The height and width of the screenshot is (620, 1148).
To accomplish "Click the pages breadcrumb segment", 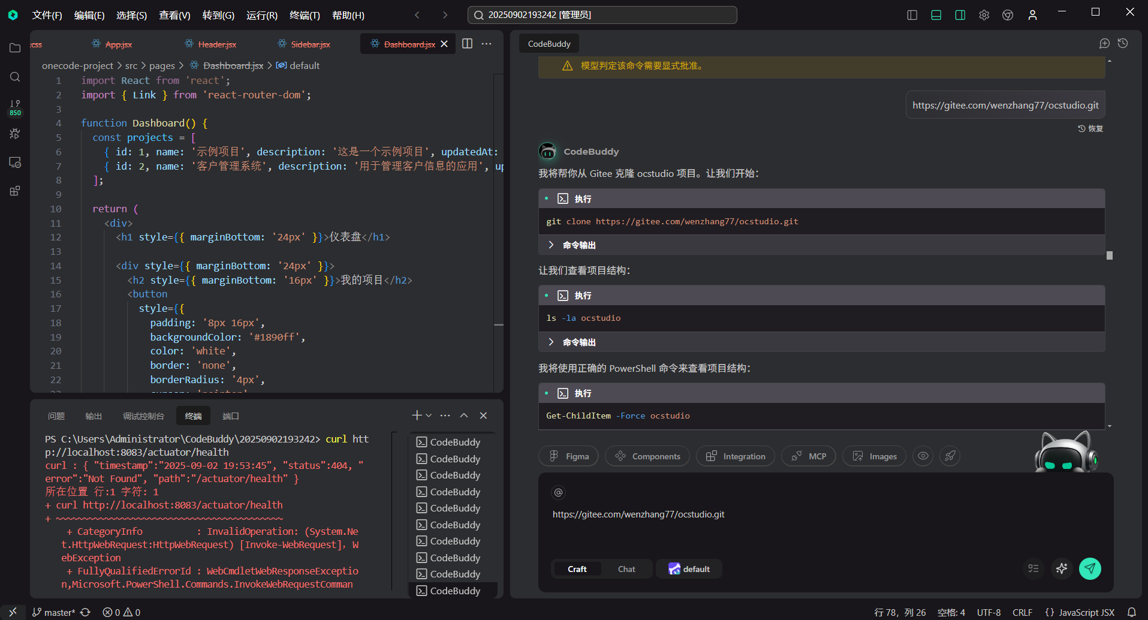I will tap(162, 65).
